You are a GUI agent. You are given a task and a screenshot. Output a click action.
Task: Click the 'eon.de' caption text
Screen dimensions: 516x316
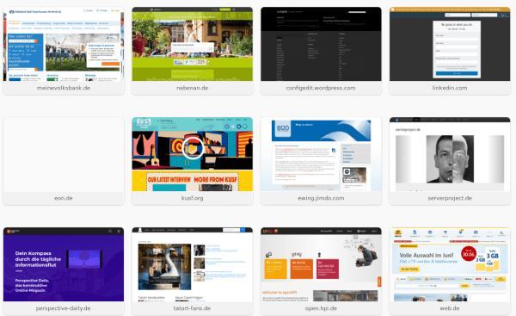coord(64,198)
